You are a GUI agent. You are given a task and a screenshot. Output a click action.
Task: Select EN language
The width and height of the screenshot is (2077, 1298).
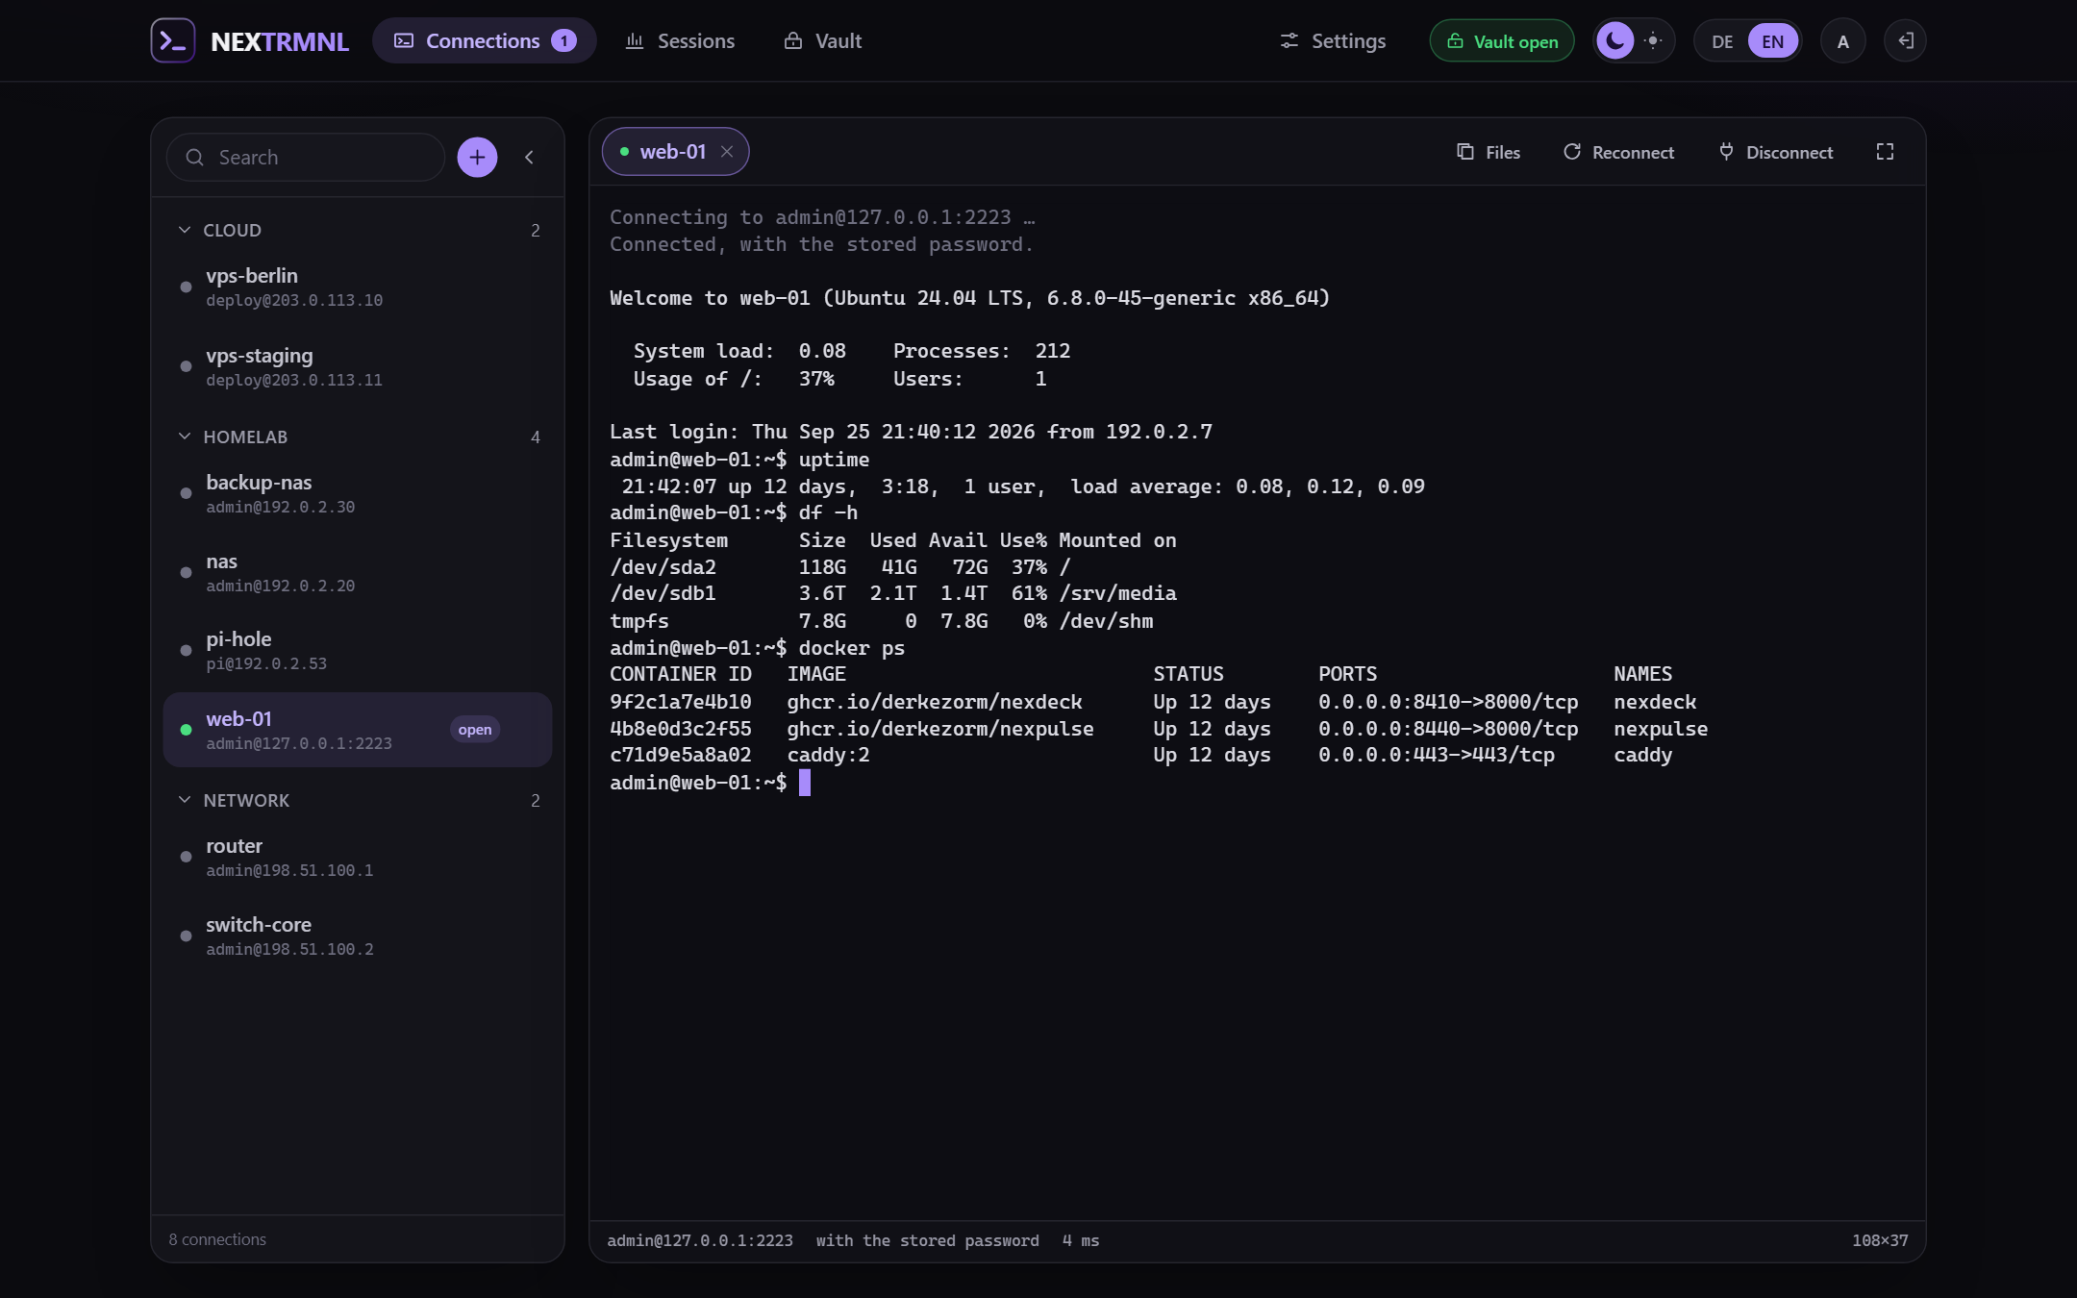pyautogui.click(x=1773, y=41)
